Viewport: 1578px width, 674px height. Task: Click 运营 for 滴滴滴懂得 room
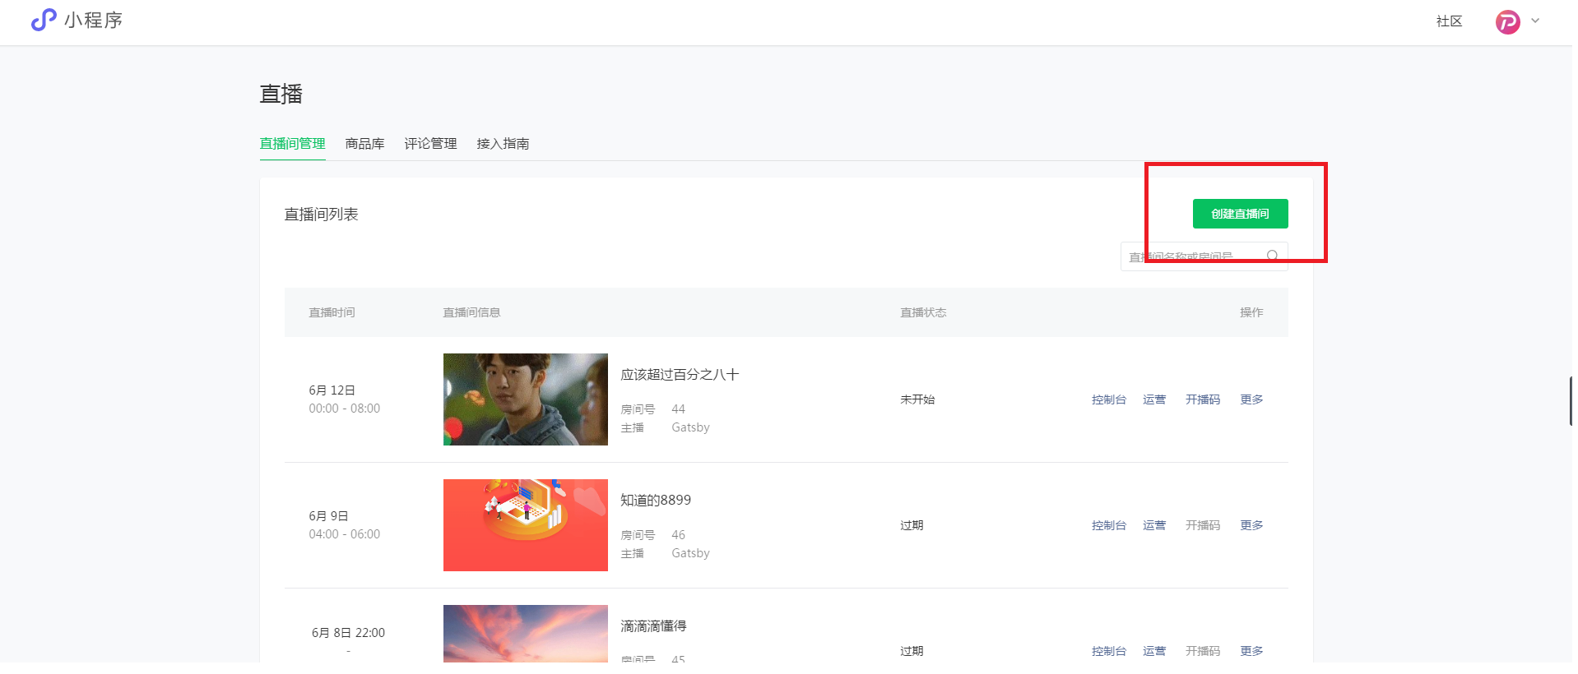(x=1153, y=651)
